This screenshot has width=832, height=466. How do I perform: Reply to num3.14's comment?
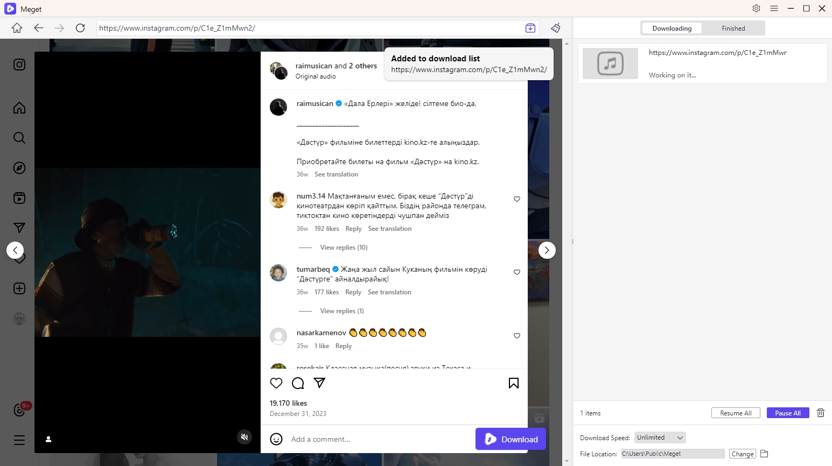pos(353,229)
